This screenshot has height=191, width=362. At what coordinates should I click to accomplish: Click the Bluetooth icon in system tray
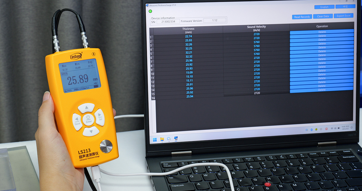[311, 130]
